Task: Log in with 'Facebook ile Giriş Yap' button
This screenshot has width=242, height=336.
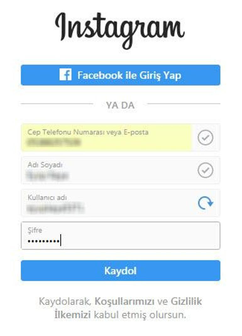Action: [x=121, y=75]
